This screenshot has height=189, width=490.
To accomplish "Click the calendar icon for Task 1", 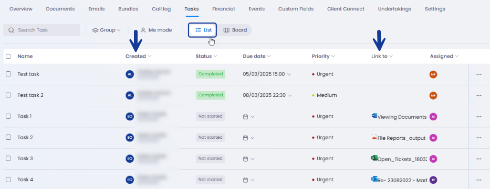I will pos(245,116).
